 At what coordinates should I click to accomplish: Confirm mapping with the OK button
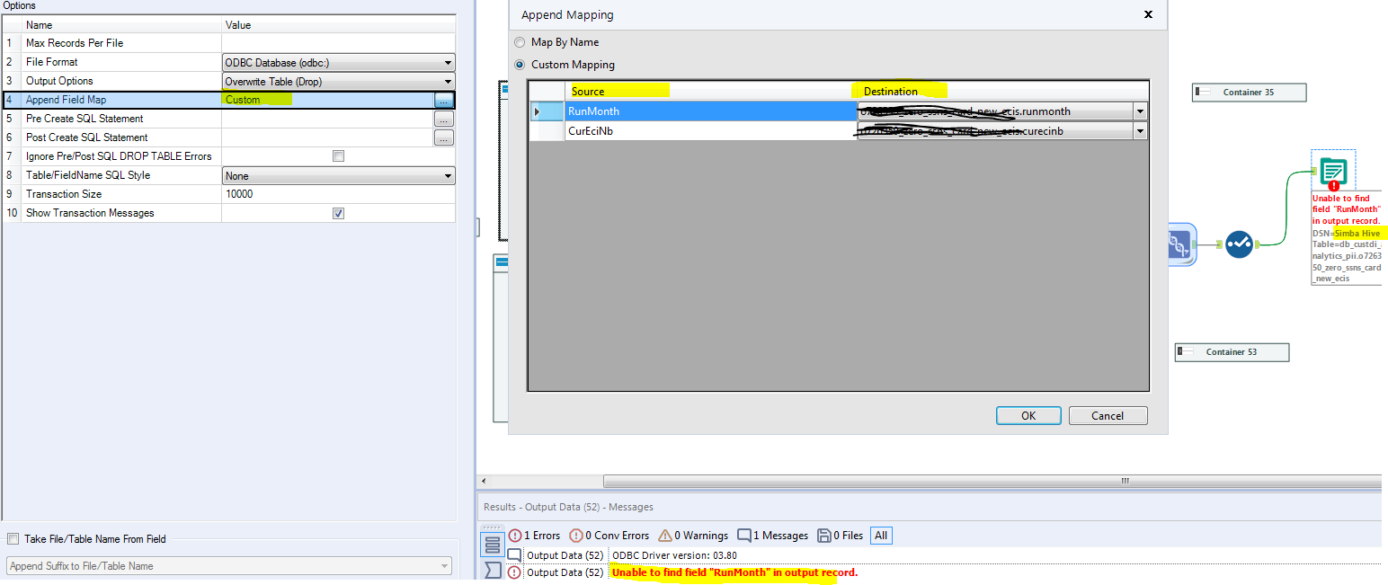pyautogui.click(x=1028, y=415)
